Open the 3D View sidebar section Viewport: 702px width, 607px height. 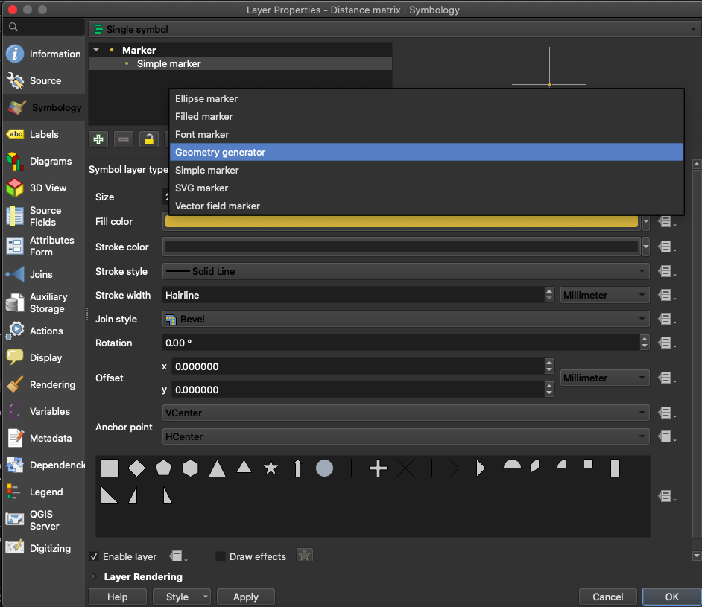coord(47,188)
